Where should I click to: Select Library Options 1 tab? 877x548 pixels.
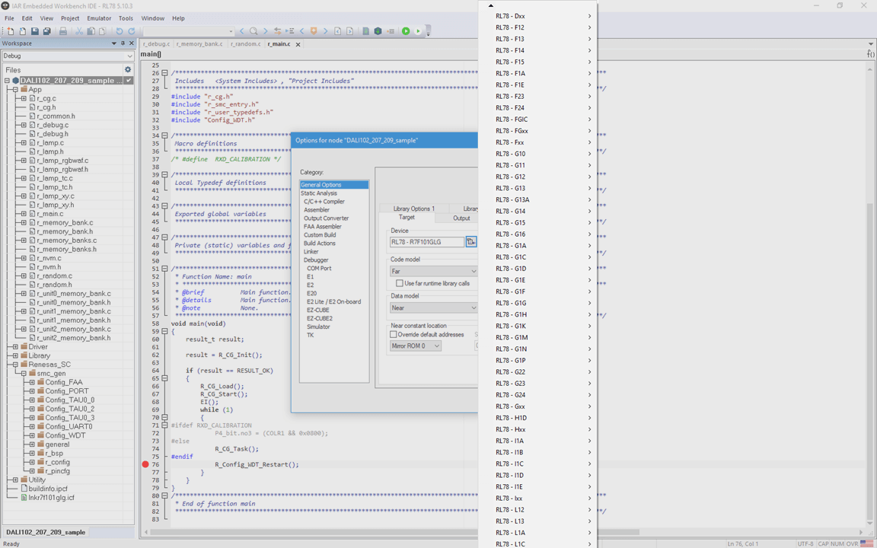click(413, 209)
